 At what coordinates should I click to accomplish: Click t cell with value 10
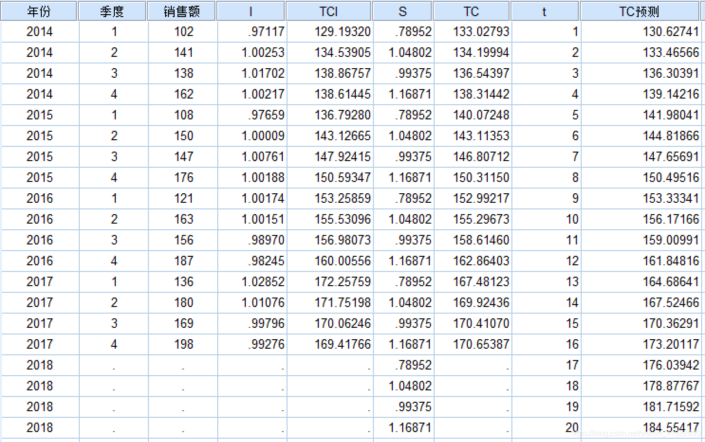pyautogui.click(x=547, y=219)
